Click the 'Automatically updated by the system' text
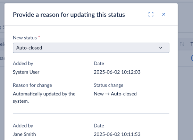The width and height of the screenshot is (193, 140). (44, 98)
